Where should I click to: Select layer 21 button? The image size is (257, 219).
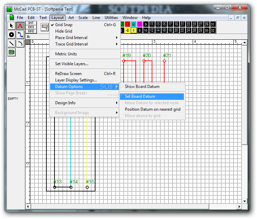182,24
